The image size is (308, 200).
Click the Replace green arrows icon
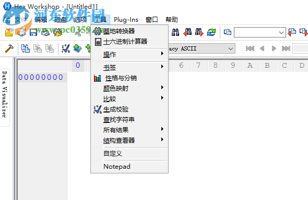[211, 32]
